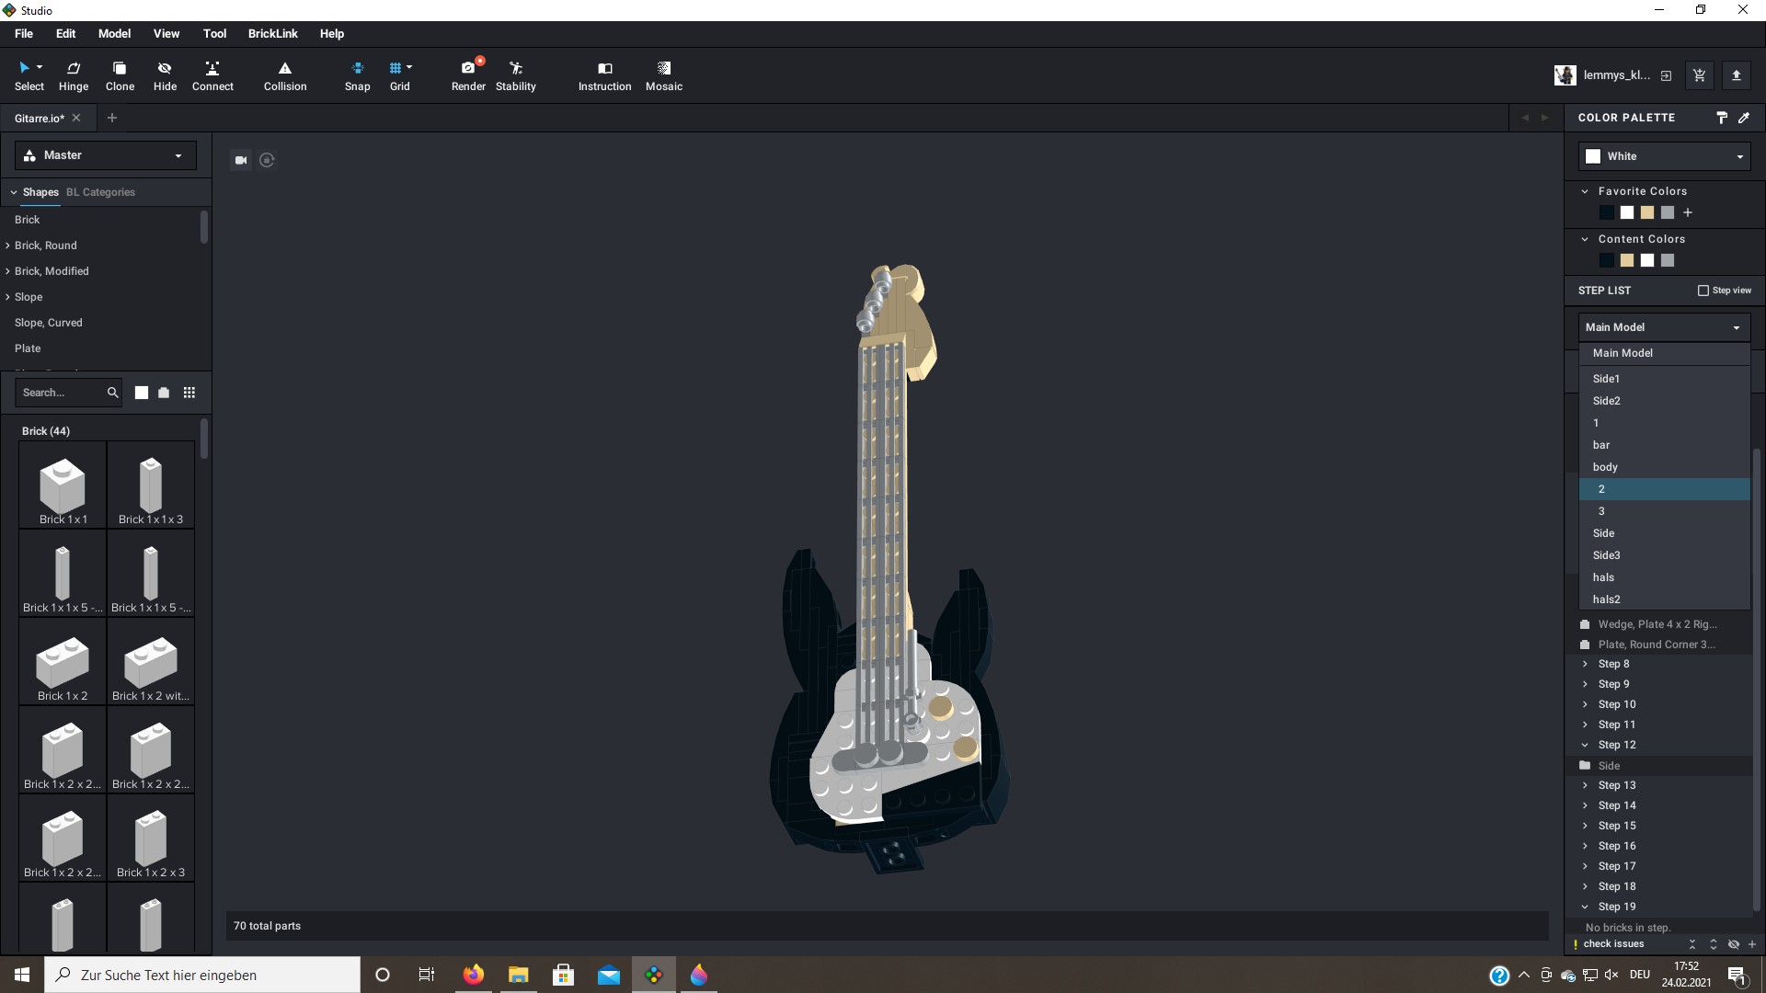Pick the tan swatch in Favorite Colors
The image size is (1766, 993).
click(1647, 213)
